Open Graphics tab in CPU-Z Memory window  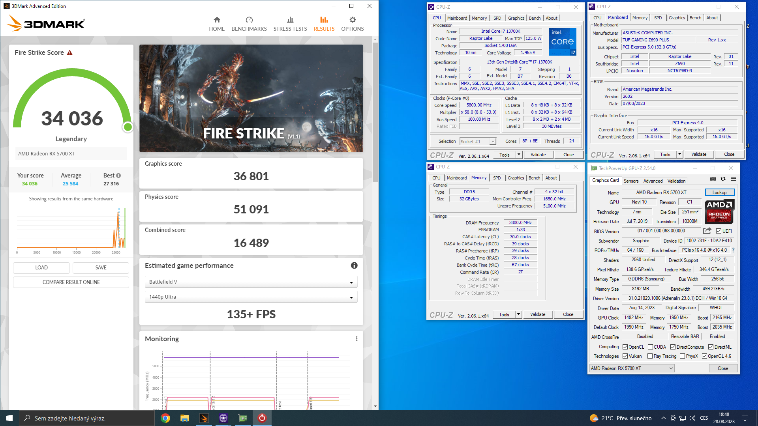pyautogui.click(x=516, y=178)
